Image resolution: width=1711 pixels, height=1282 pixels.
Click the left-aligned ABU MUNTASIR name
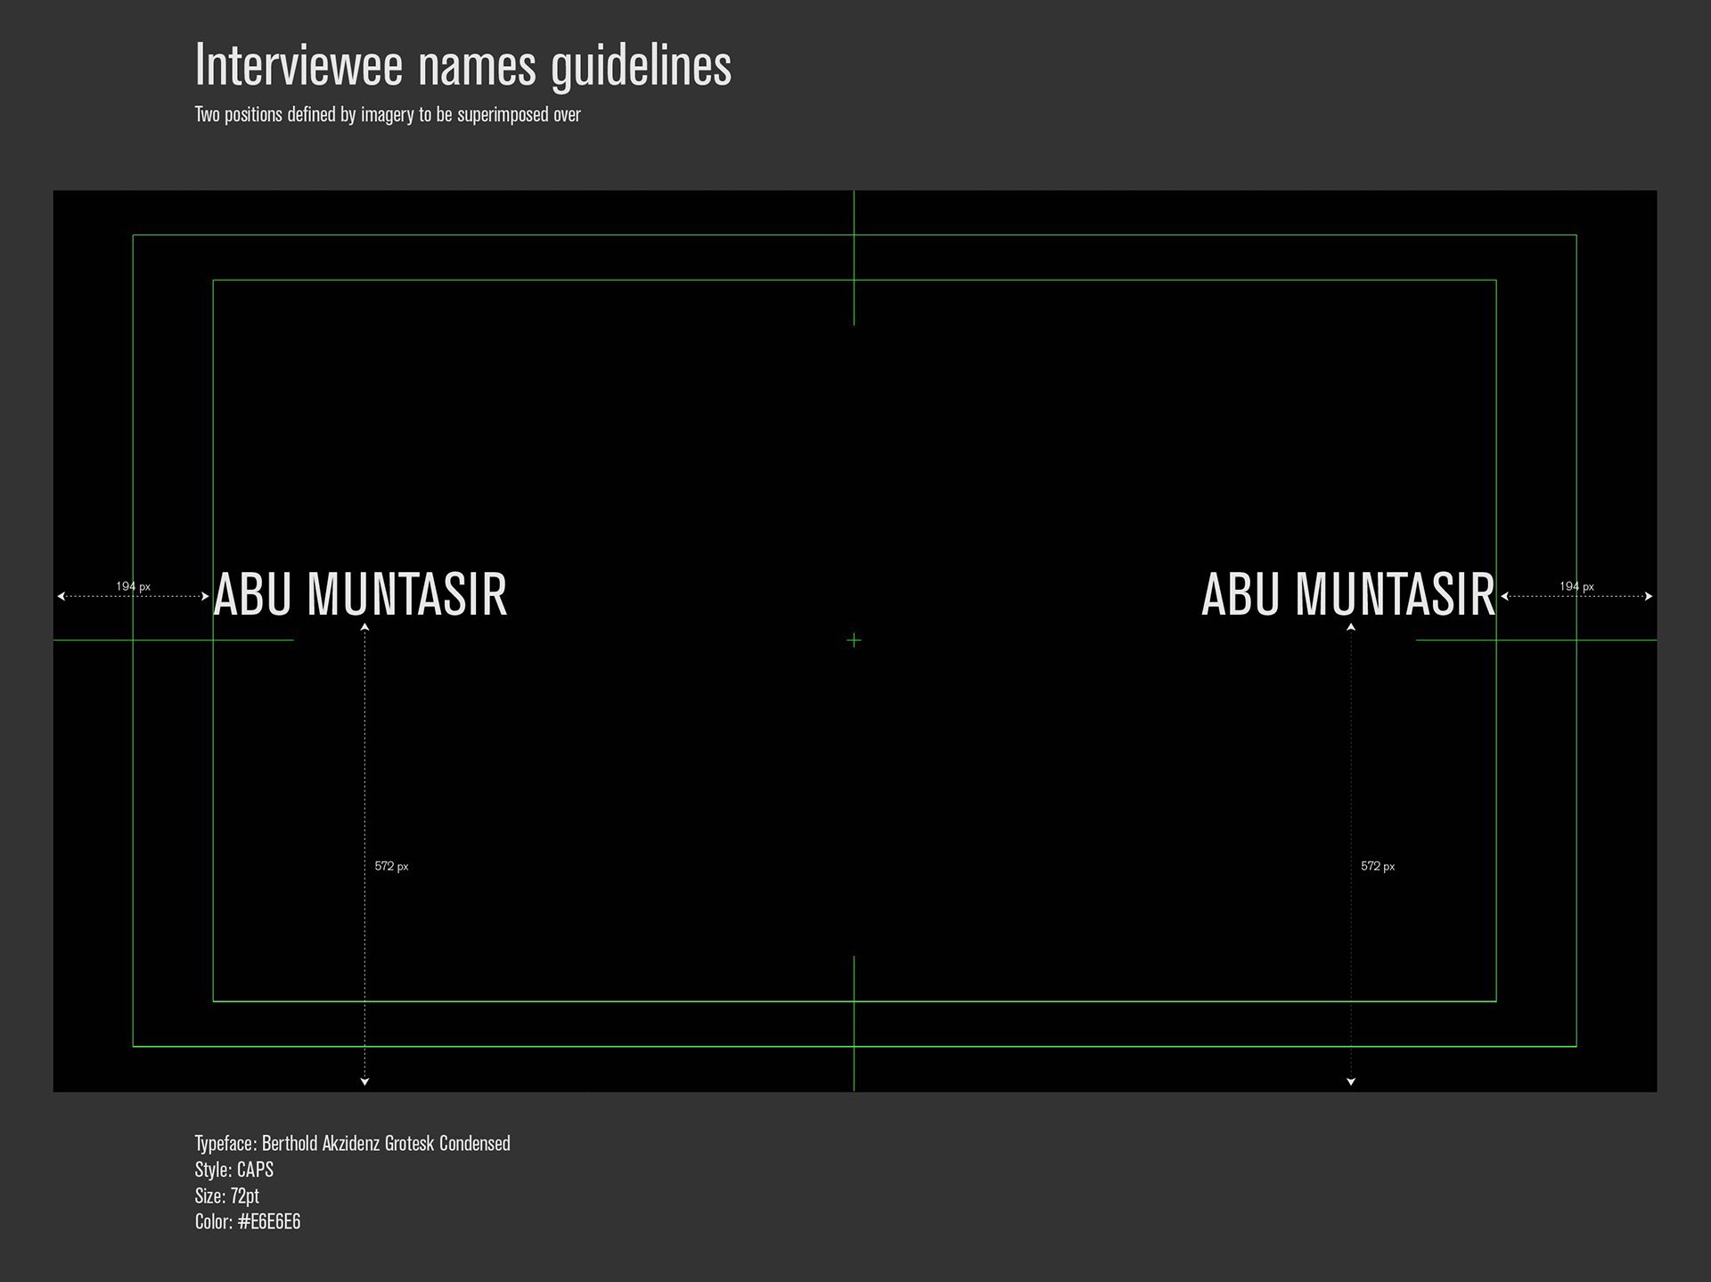pyautogui.click(x=361, y=594)
